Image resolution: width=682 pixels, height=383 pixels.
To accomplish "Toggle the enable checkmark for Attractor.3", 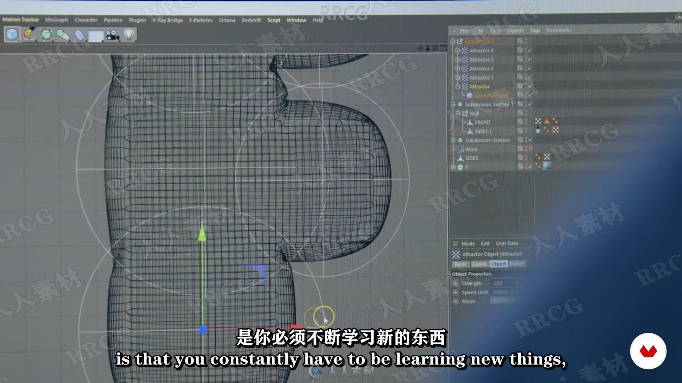I will (530, 59).
